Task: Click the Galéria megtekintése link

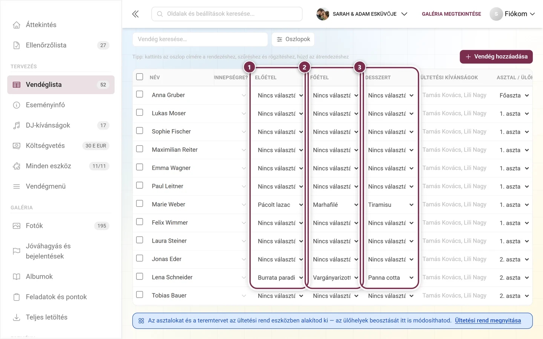Action: 451,14
